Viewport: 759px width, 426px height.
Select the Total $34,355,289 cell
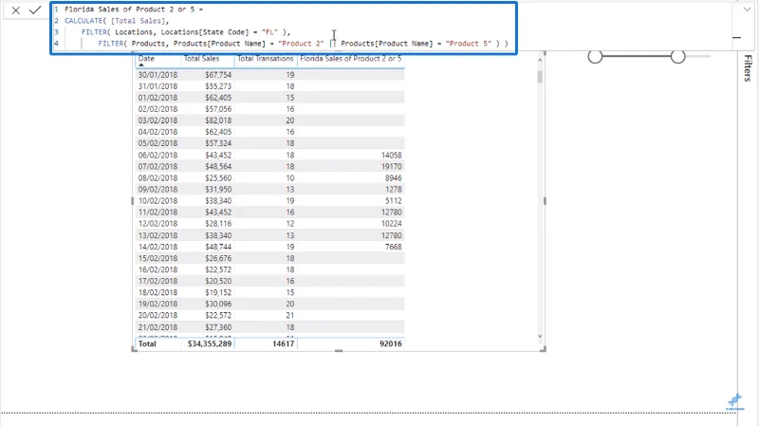pos(210,343)
